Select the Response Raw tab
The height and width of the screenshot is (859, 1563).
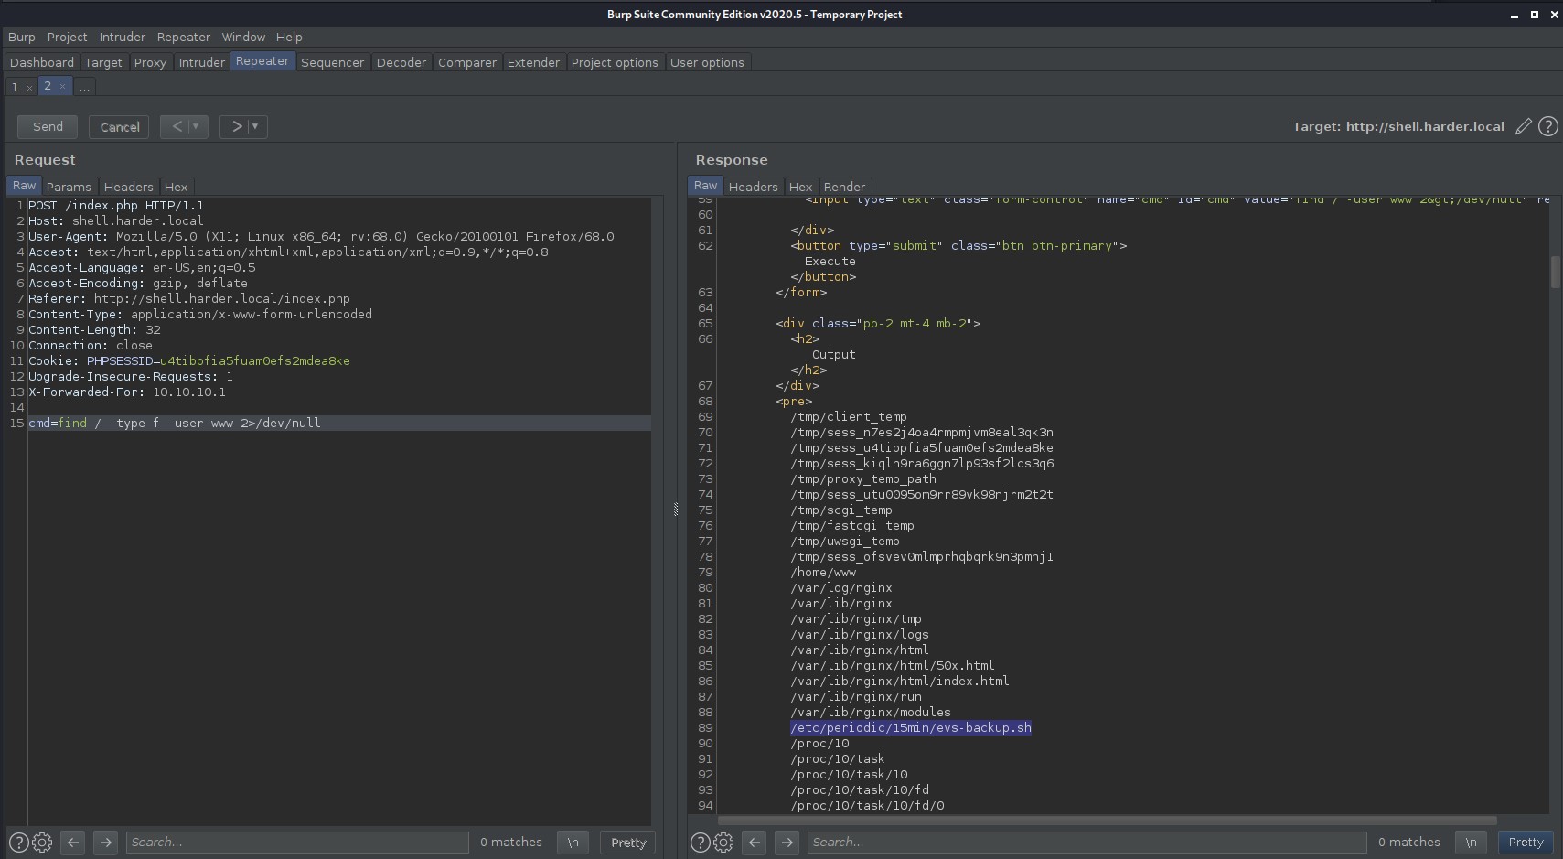pos(705,186)
